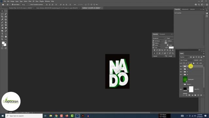This screenshot has height=118, width=209.
Task: Open the Pass Through blend mode dropdown
Action: (x=186, y=60)
